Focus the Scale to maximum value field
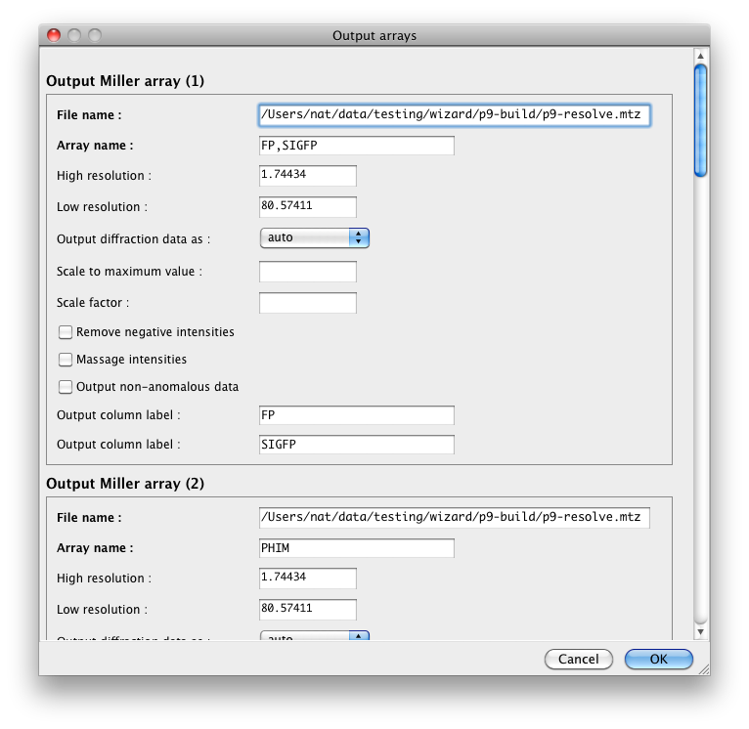The height and width of the screenshot is (729, 749). coord(307,272)
